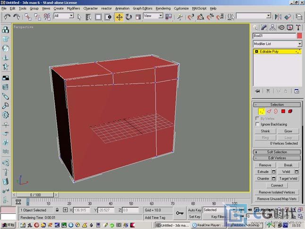Switch to the Hierarchy command panel tab

(x=272, y=27)
